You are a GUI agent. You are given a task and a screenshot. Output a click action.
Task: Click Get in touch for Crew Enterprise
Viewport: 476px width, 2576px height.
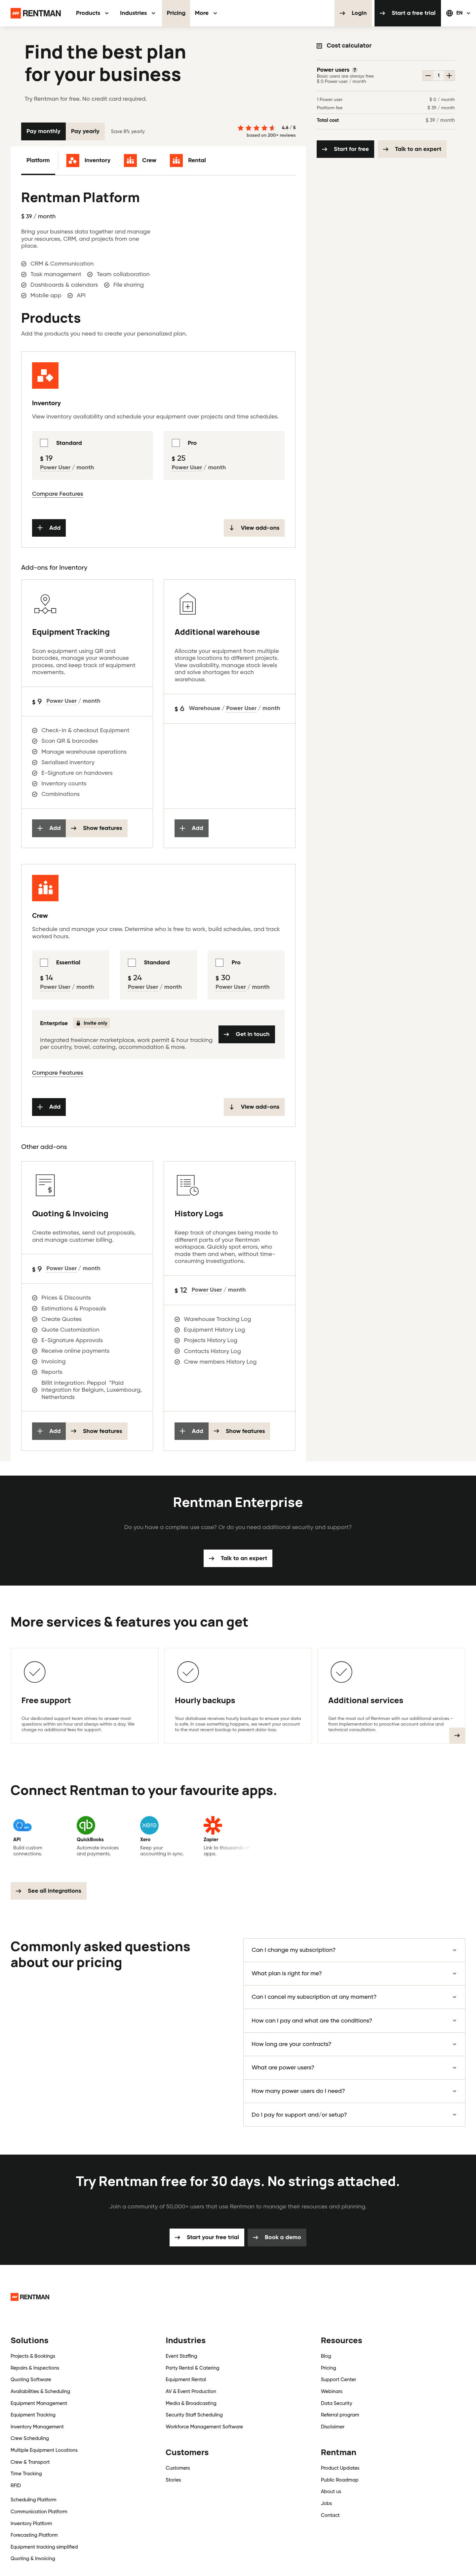(x=247, y=1034)
